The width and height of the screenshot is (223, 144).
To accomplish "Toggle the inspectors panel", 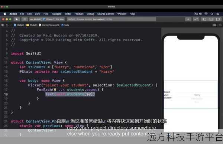I will 218,19.
